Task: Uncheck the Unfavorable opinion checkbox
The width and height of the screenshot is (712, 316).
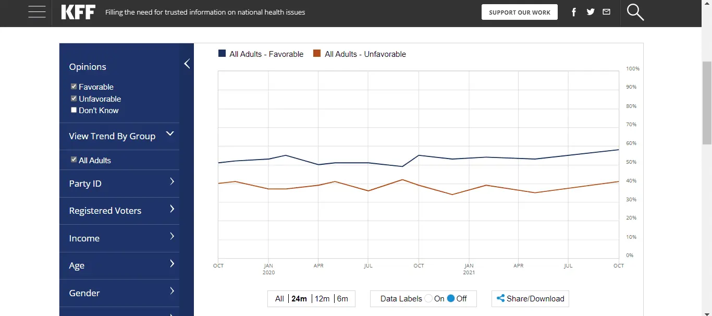Action: pyautogui.click(x=74, y=99)
